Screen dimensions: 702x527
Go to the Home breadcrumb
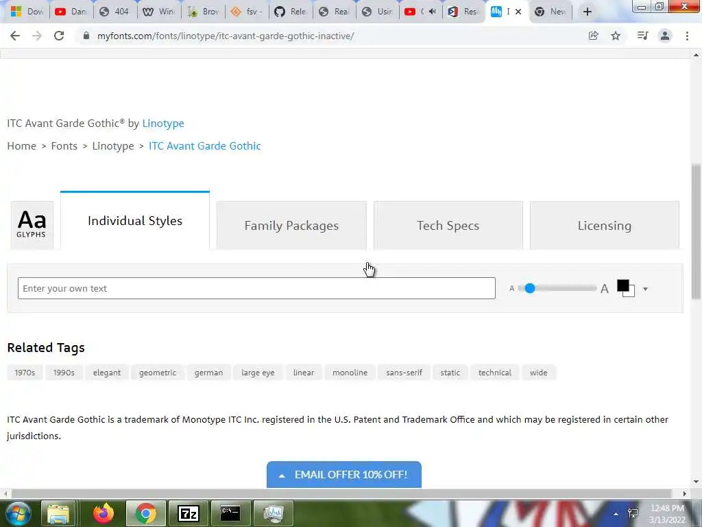(21, 146)
